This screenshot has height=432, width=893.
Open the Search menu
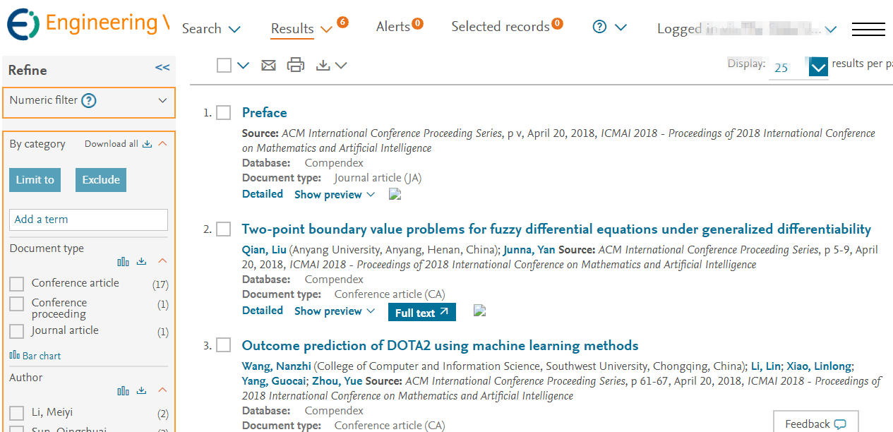[211, 29]
